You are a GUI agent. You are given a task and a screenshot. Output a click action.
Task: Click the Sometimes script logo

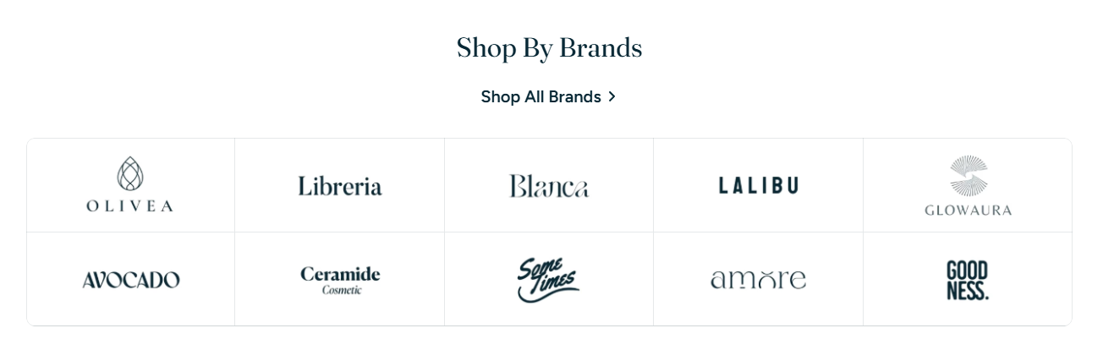(x=548, y=280)
